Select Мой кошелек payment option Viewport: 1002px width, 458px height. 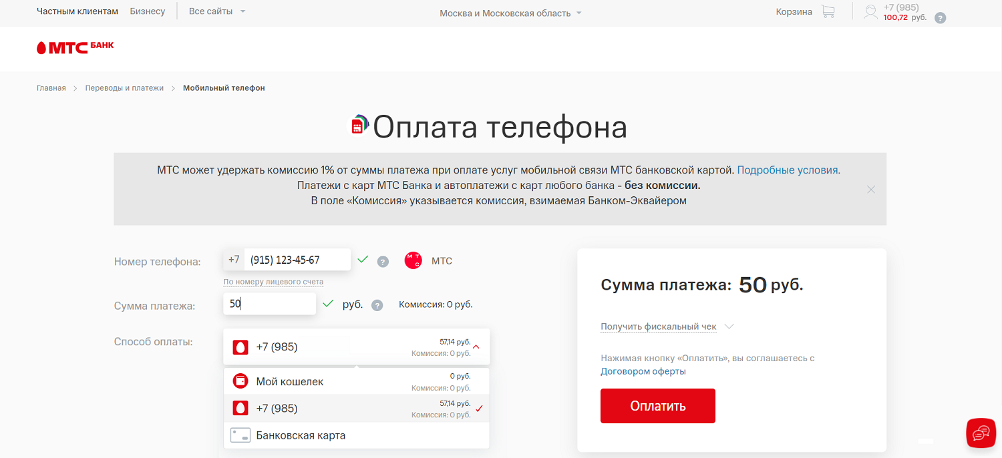357,381
